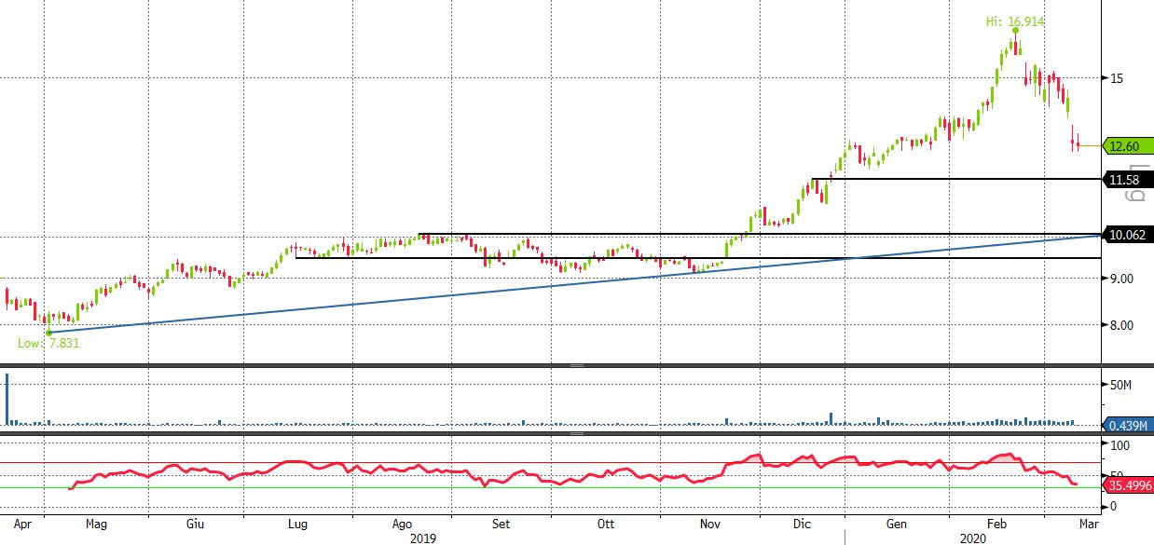This screenshot has height=545, width=1154.
Task: Click the 9.00 price axis label
Action: tap(1120, 279)
